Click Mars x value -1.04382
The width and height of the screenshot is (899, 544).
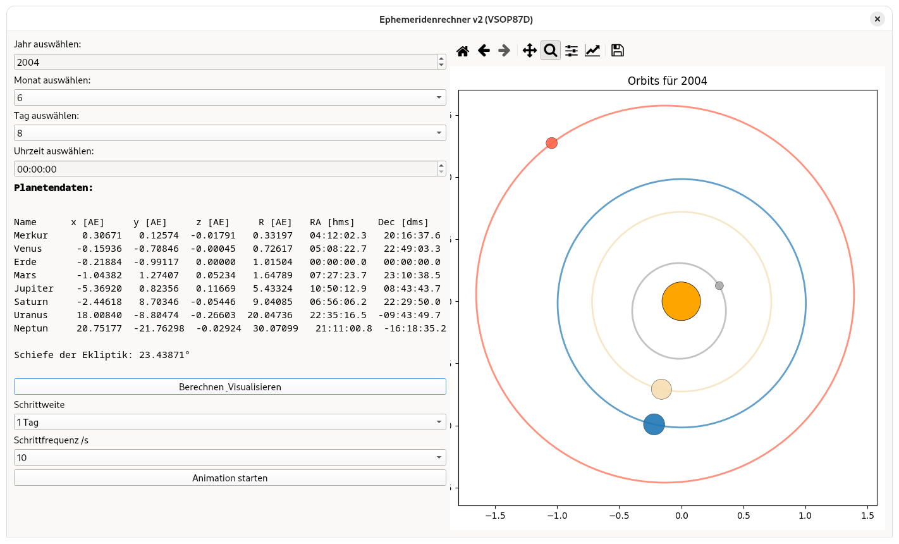click(99, 275)
